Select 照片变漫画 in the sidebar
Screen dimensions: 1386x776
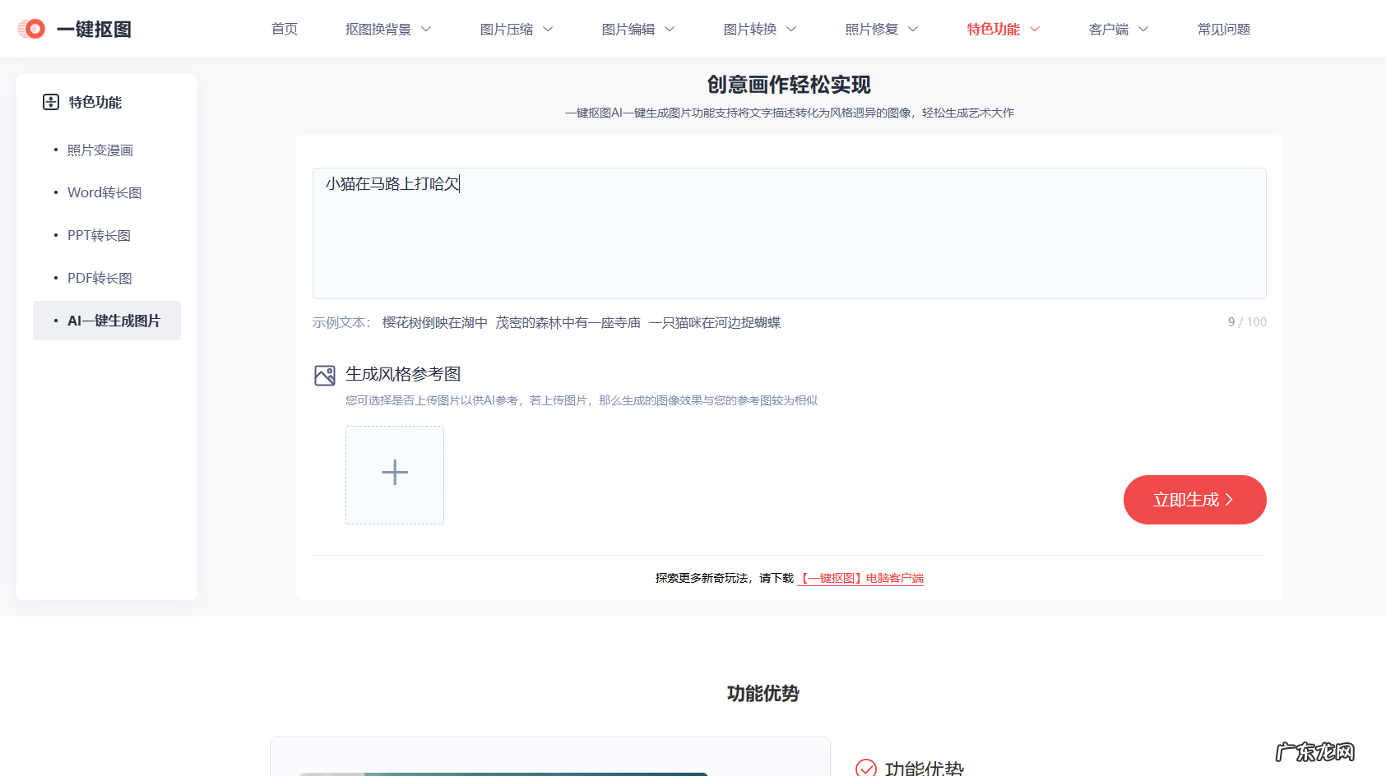[101, 150]
